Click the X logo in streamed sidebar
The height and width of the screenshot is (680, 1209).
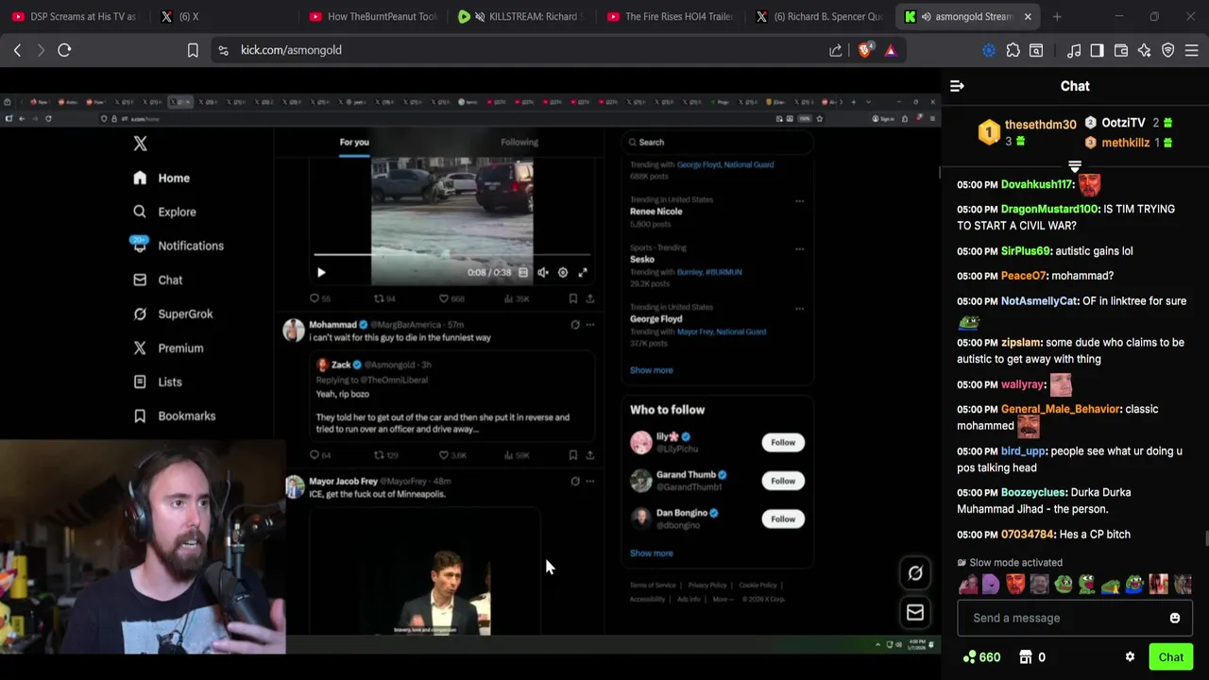(140, 144)
